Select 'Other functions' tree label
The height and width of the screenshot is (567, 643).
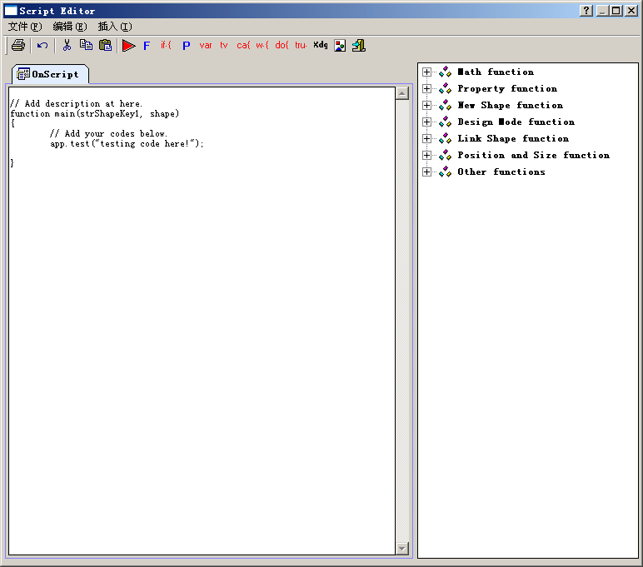[501, 172]
